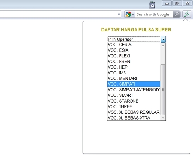
Task: Select VOC. ESIA option
Action: [x=133, y=50]
